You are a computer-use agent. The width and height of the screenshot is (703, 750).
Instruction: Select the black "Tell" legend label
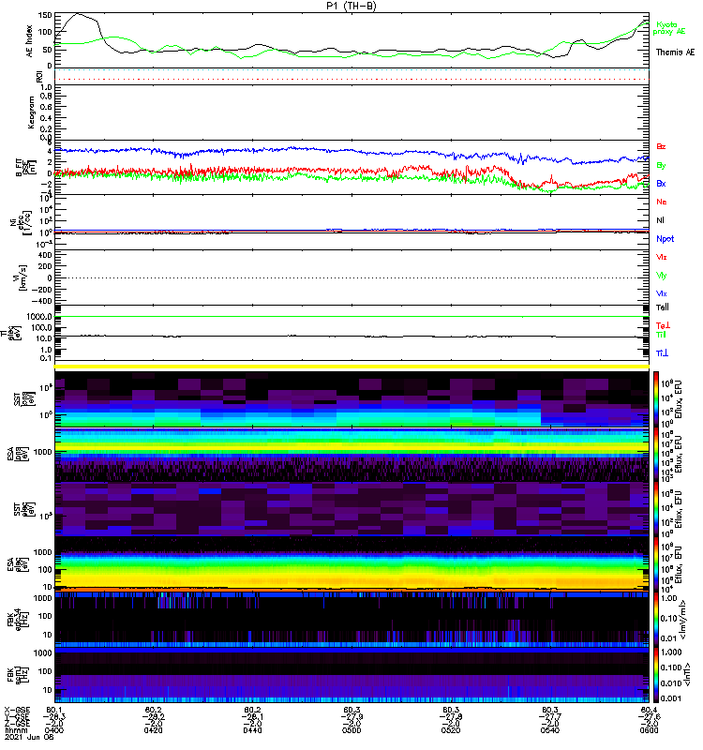point(663,307)
